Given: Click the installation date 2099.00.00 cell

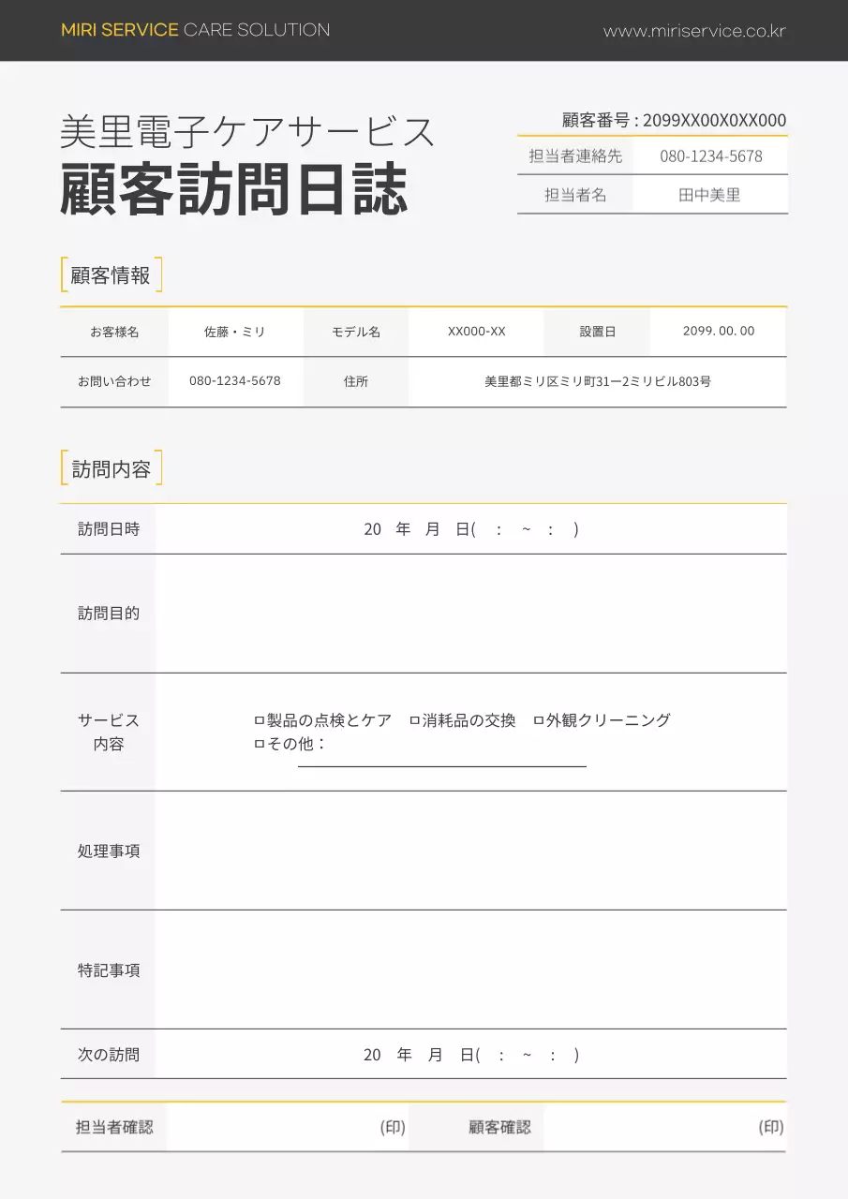Looking at the screenshot, I should (718, 331).
